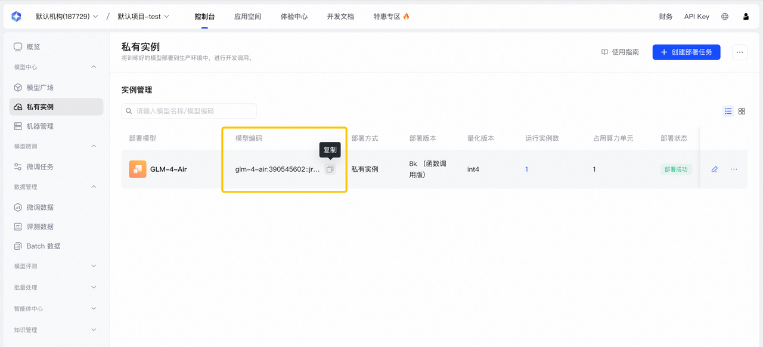The image size is (763, 347).
Task: Click the 创建部署任务 button
Action: (686, 52)
